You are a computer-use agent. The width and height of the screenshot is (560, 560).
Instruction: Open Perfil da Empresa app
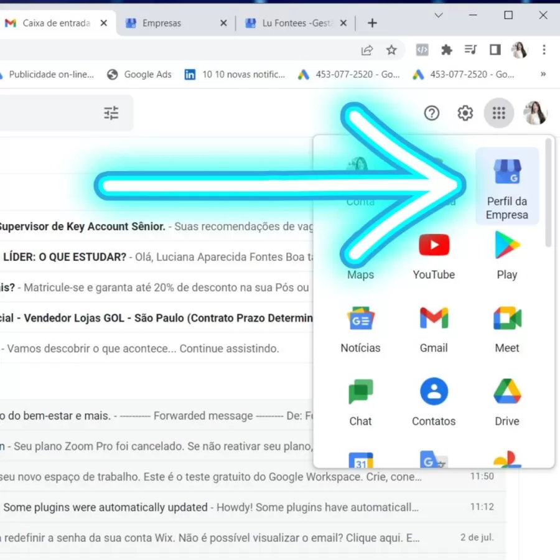506,187
